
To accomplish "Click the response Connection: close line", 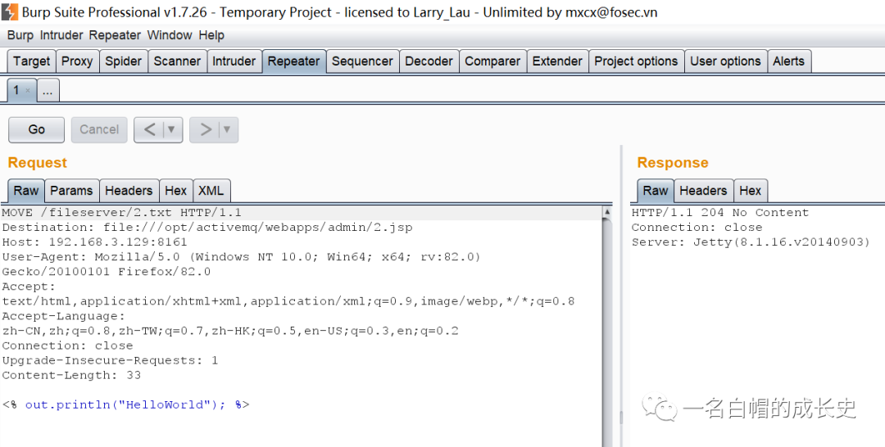I will click(697, 227).
